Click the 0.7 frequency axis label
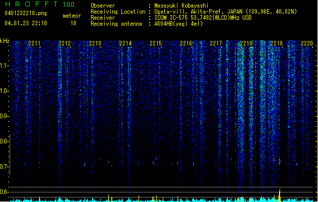Screen dimensions: 318x202 [x=4, y=167]
